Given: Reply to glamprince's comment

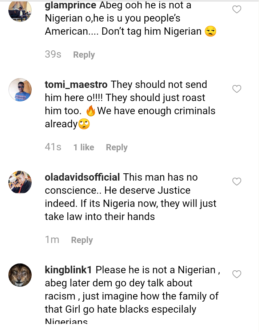Looking at the screenshot, I should pos(84,55).
